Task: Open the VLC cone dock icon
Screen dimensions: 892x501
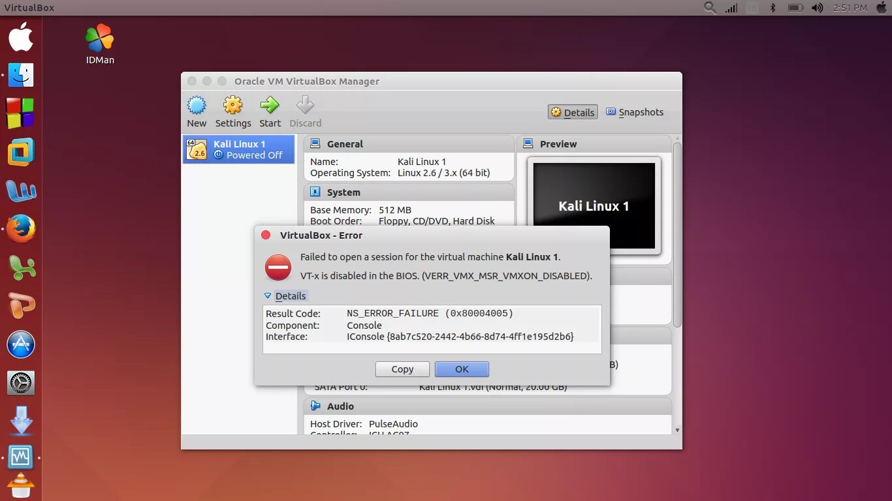Action: click(21, 486)
